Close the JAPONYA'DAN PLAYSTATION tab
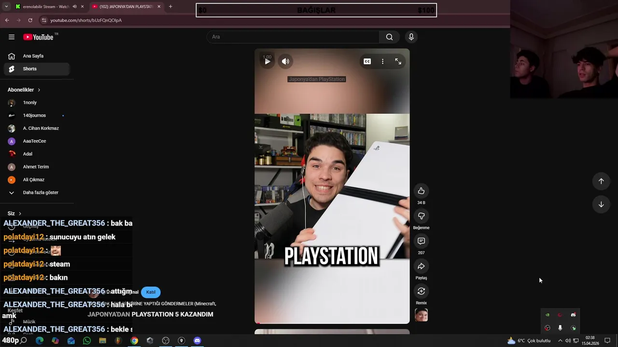 point(159,7)
